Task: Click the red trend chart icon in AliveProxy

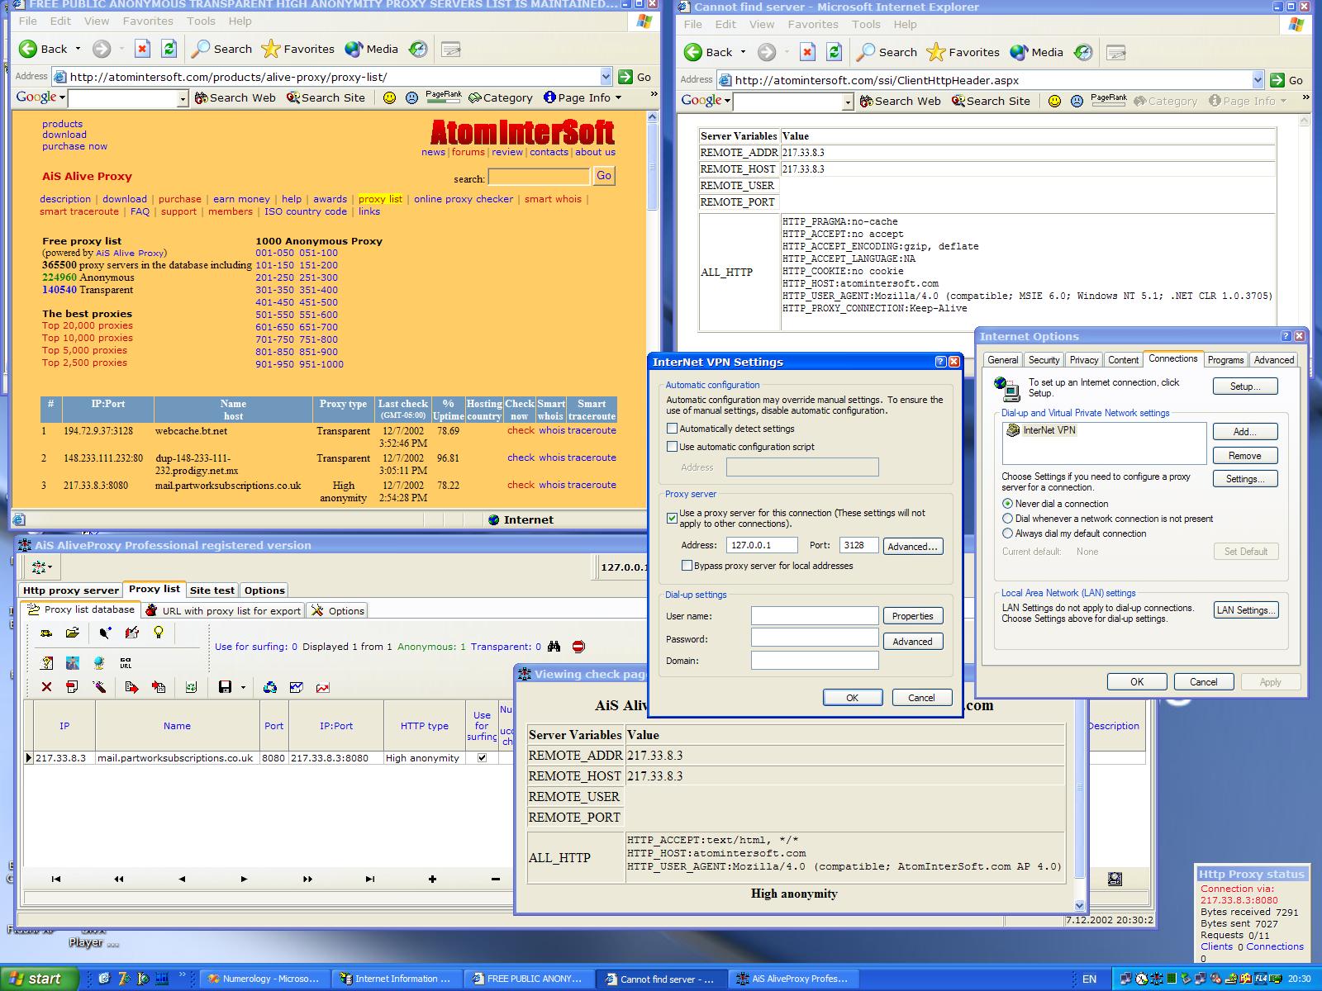Action: [322, 687]
